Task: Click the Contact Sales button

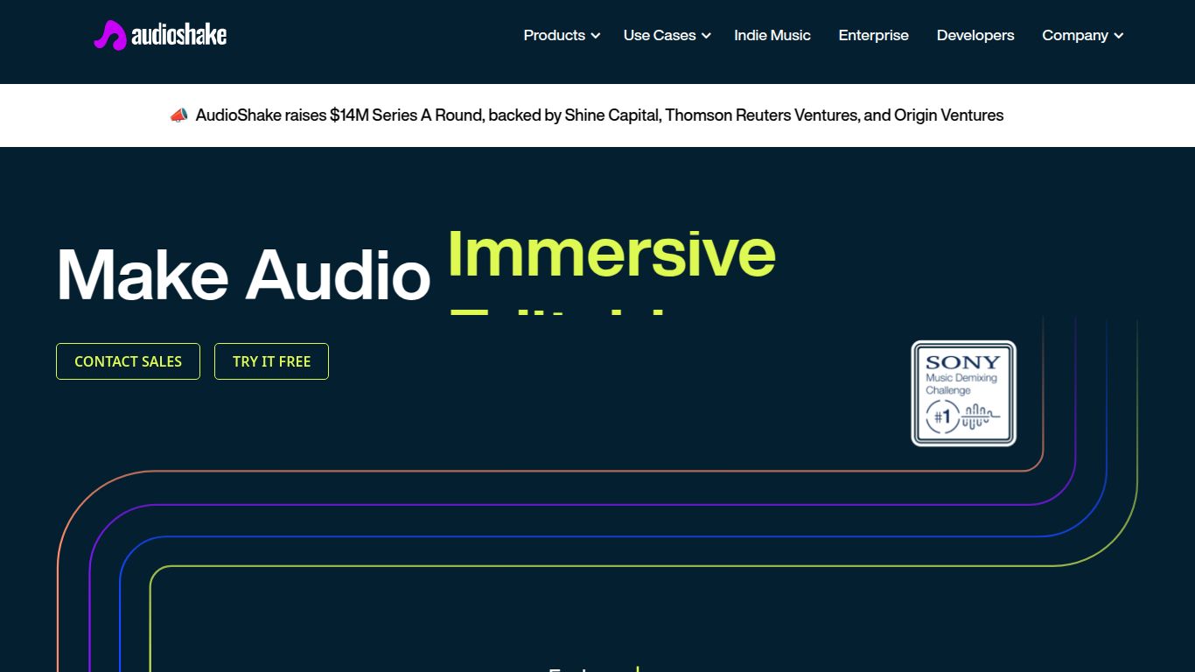Action: coord(128,361)
